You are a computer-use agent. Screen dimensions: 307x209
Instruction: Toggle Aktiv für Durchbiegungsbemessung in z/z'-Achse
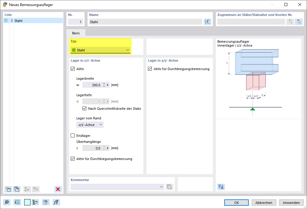(x=73, y=159)
